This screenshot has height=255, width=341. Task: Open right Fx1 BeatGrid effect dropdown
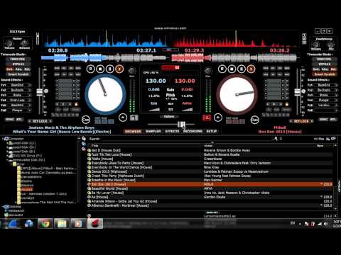(336, 85)
